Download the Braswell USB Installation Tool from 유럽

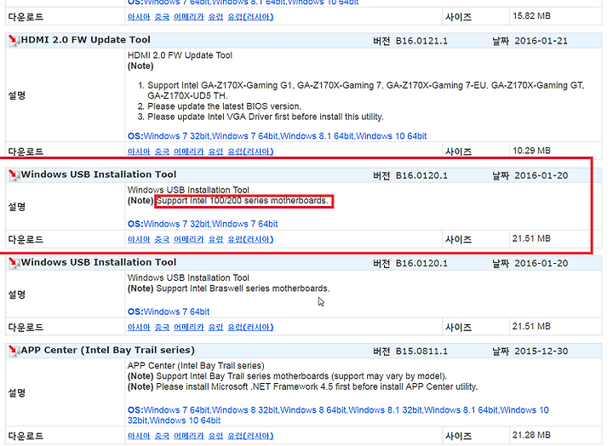click(215, 327)
